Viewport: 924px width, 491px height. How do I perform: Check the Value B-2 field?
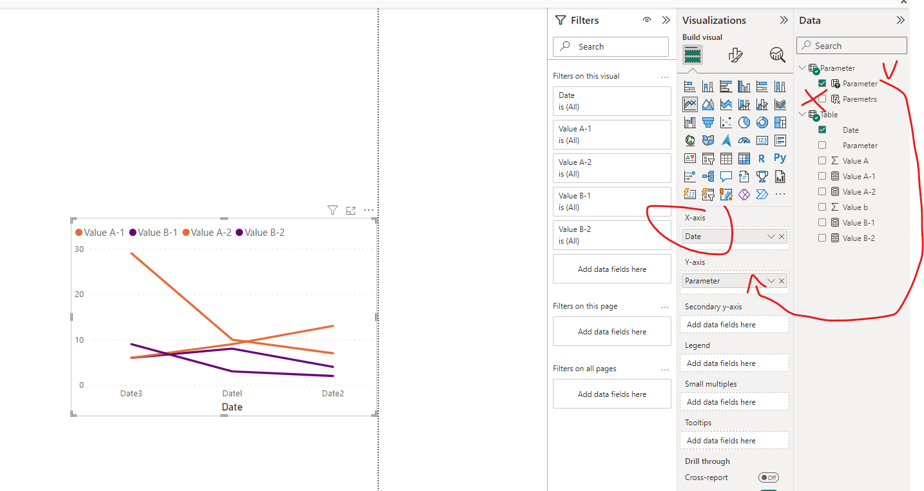click(822, 238)
